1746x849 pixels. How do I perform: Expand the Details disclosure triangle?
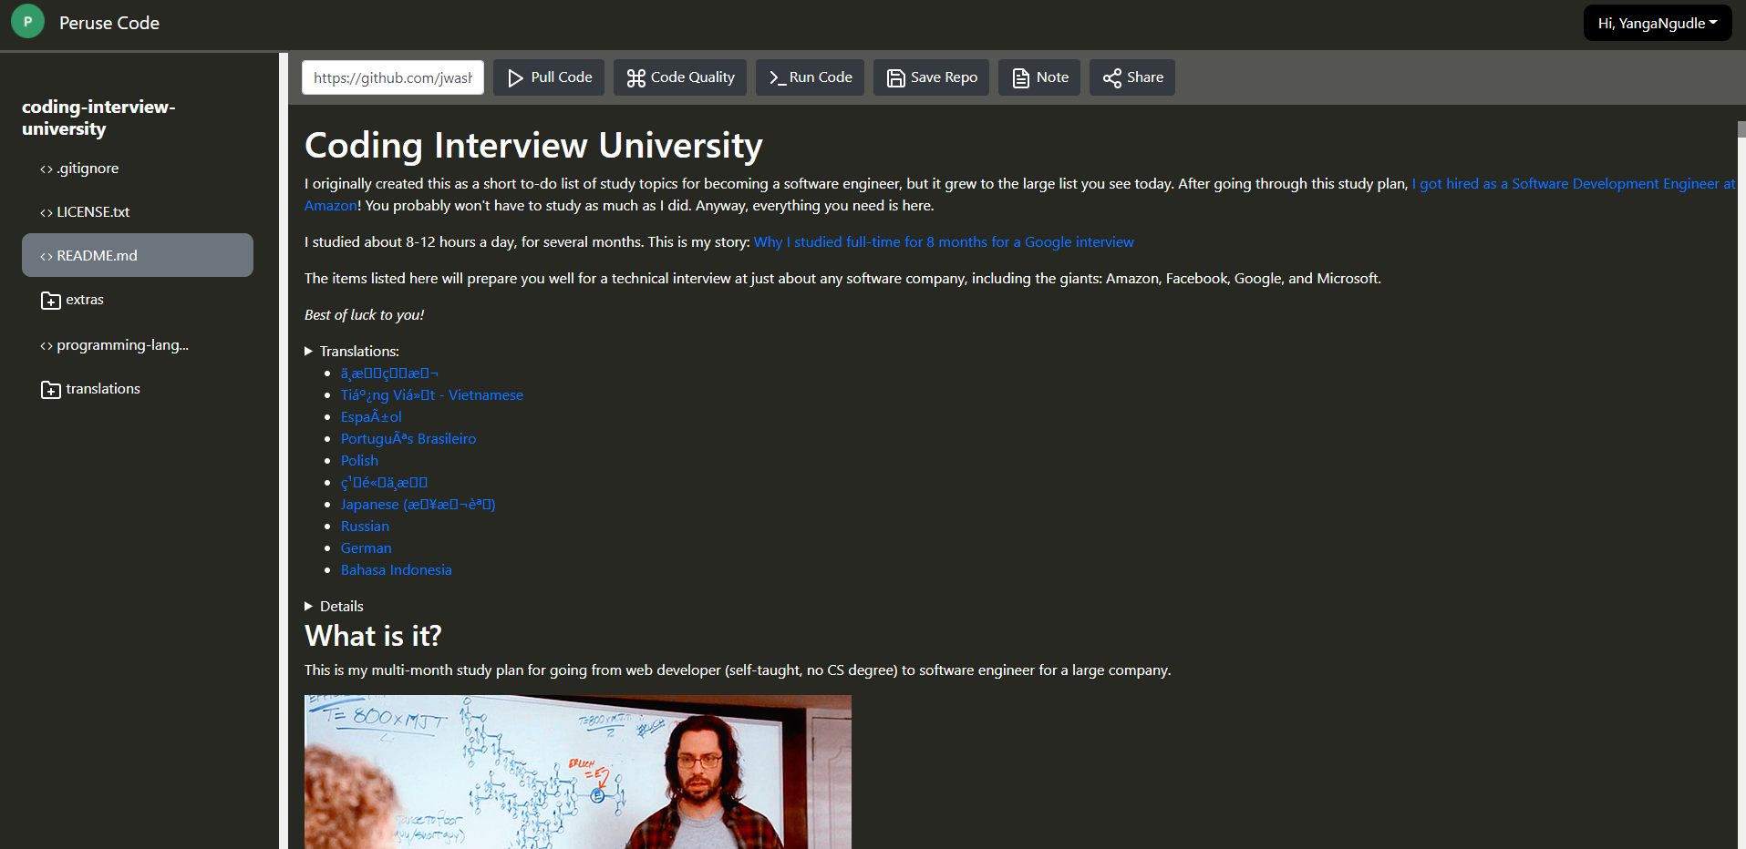pyautogui.click(x=309, y=606)
